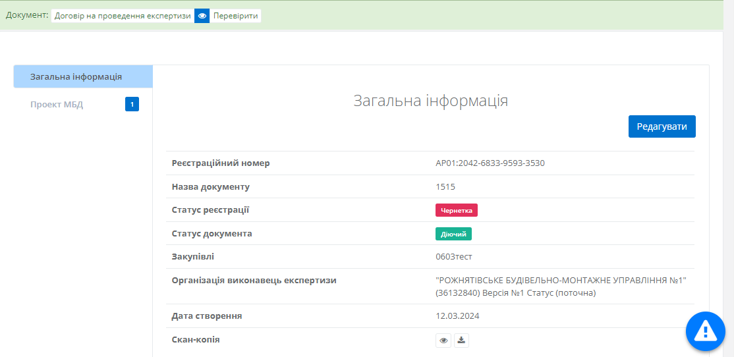Click the procurement value 0603тест

click(x=454, y=257)
